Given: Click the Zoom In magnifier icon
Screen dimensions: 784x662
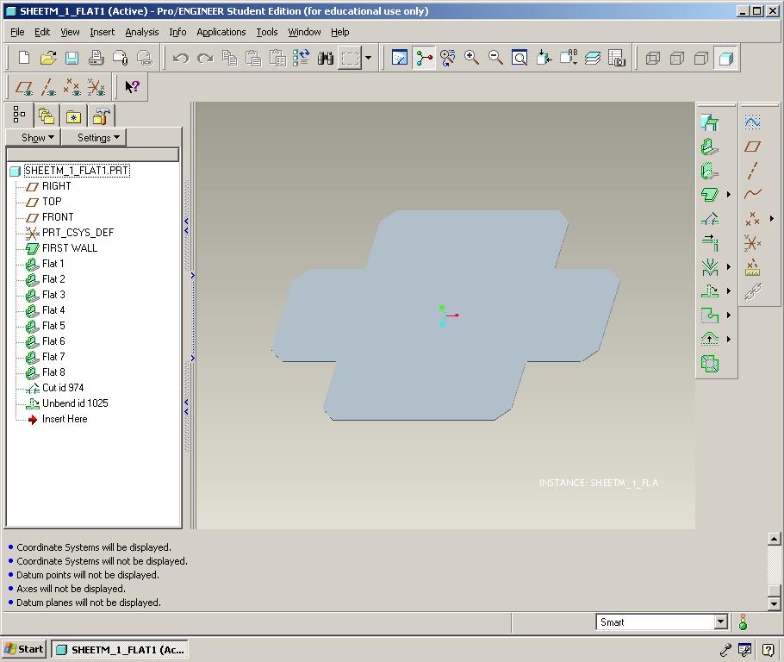Looking at the screenshot, I should (471, 58).
